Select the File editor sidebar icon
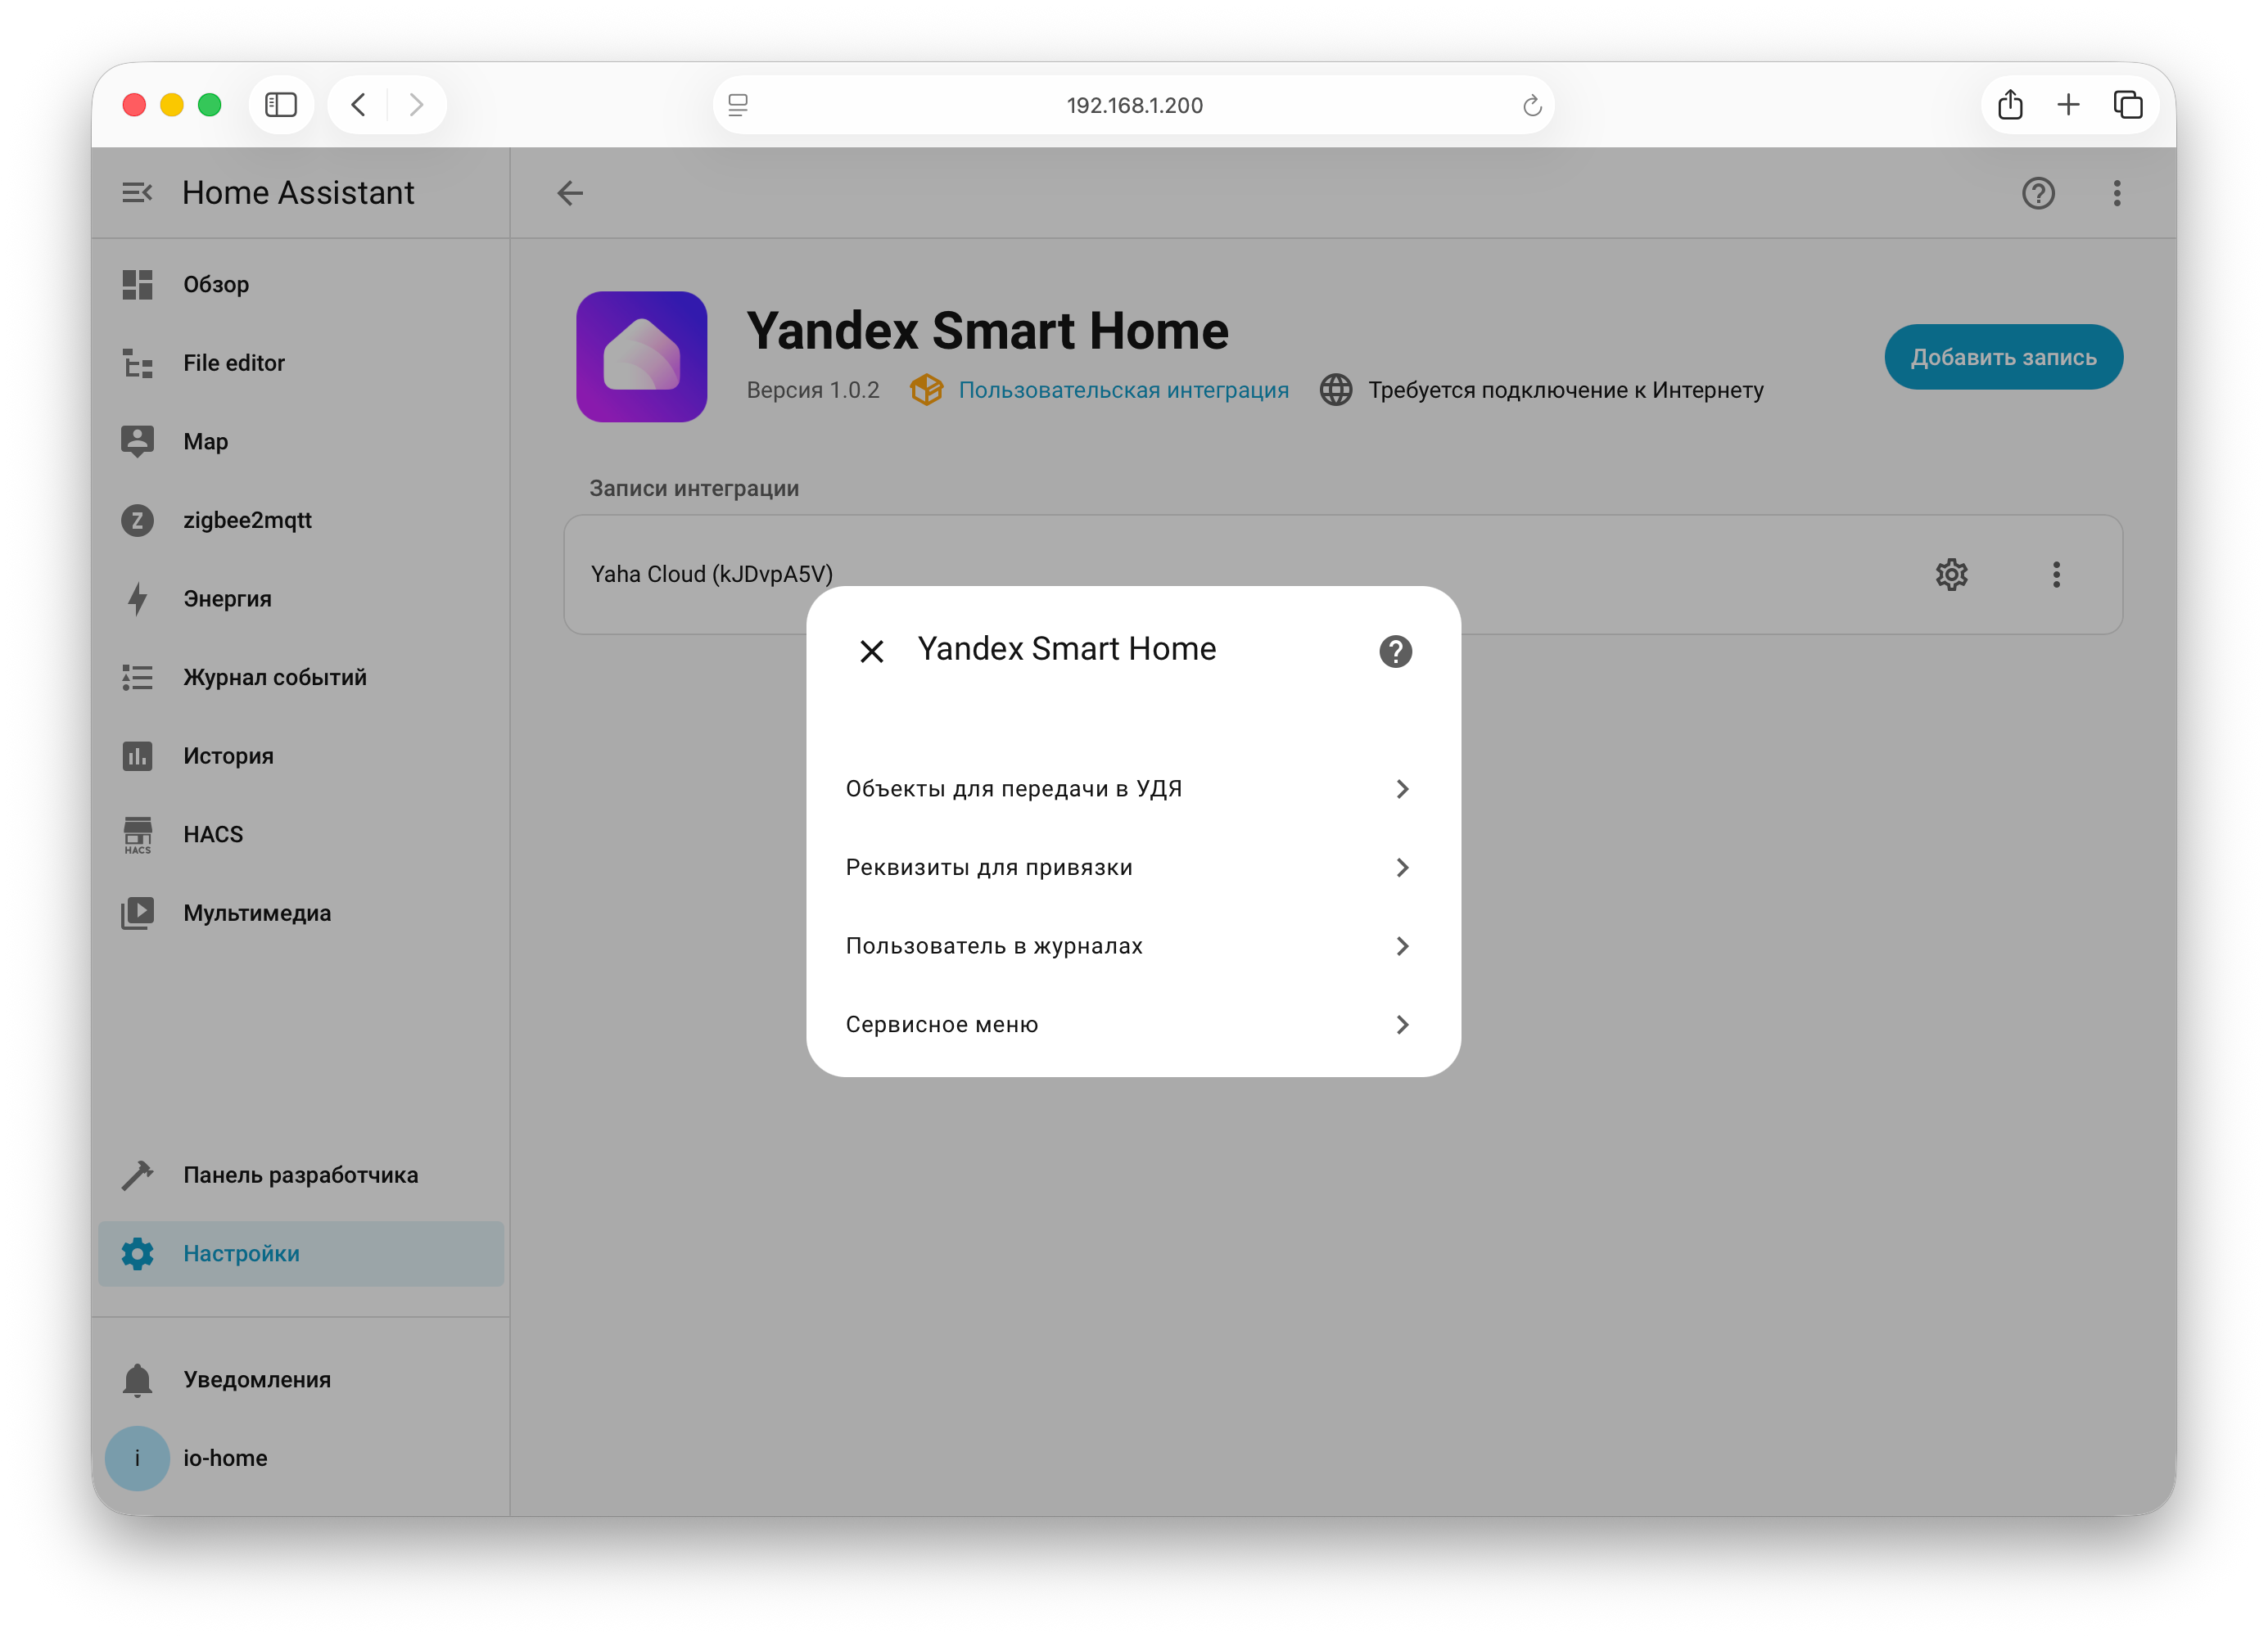Viewport: 2268px width, 1637px height. tap(137, 363)
